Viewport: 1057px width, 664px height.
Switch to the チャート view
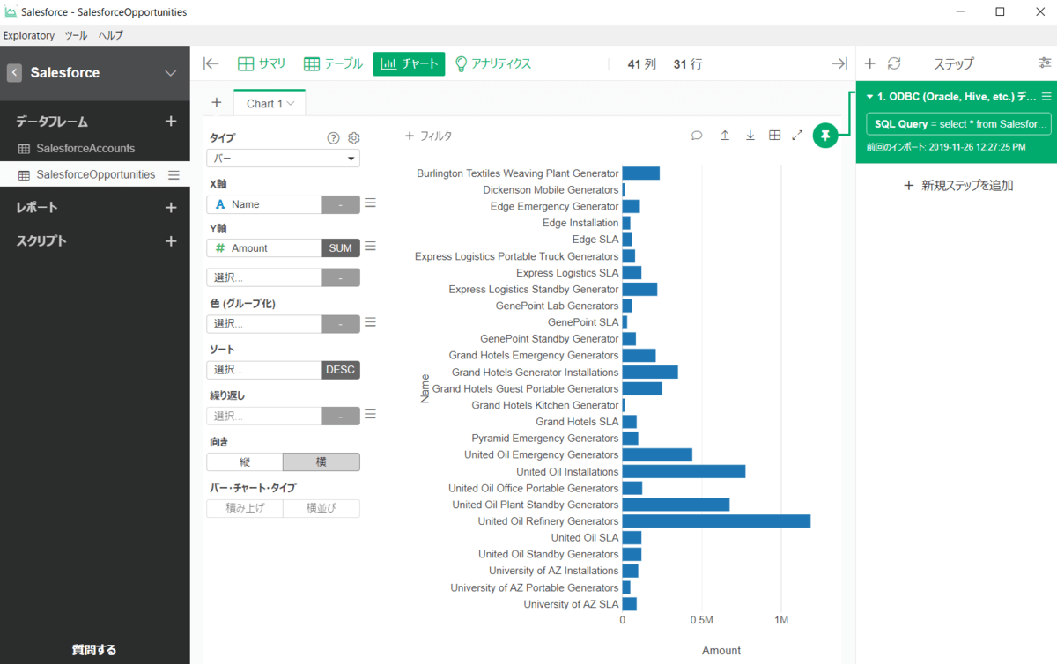pos(409,63)
